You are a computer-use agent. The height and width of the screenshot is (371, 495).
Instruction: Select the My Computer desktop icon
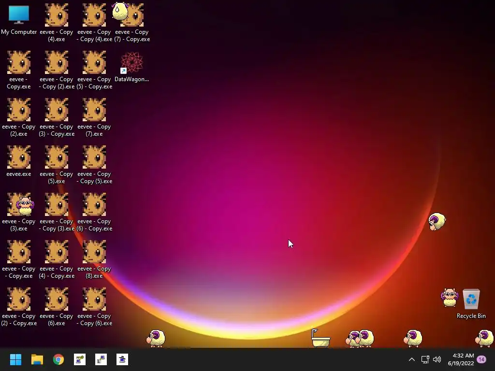coord(19,19)
